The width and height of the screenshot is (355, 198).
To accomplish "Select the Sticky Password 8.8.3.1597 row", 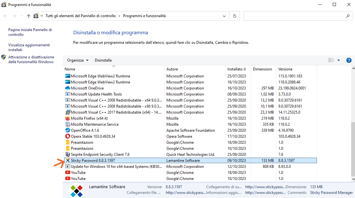I will point(191,161).
